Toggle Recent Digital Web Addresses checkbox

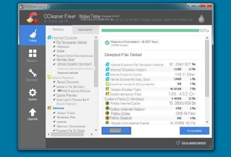(54, 55)
